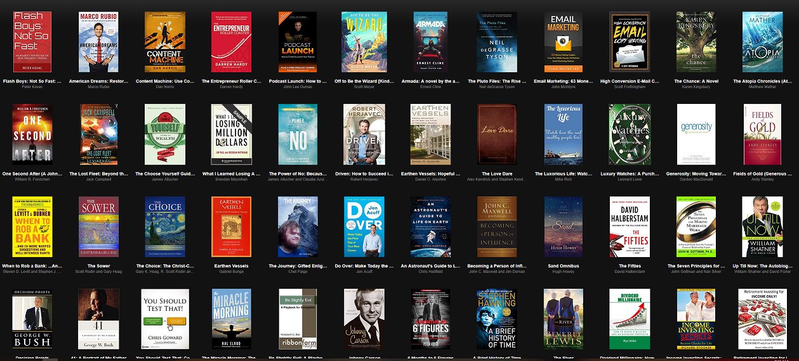Open The River by Beverly Lewis cover
The image size is (799, 361).
564,319
